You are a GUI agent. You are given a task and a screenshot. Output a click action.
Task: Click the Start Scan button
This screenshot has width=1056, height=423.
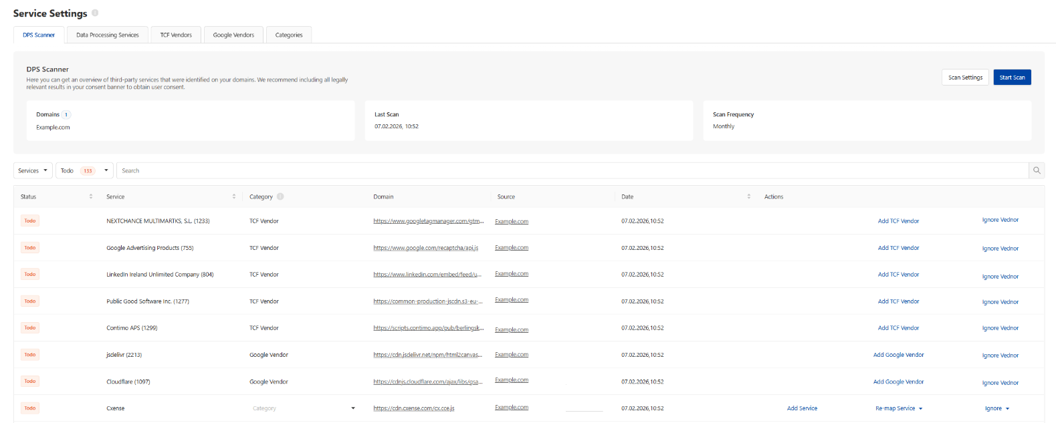1012,78
